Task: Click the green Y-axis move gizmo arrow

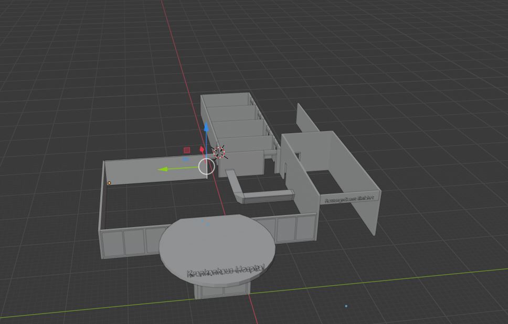Action: tap(164, 169)
